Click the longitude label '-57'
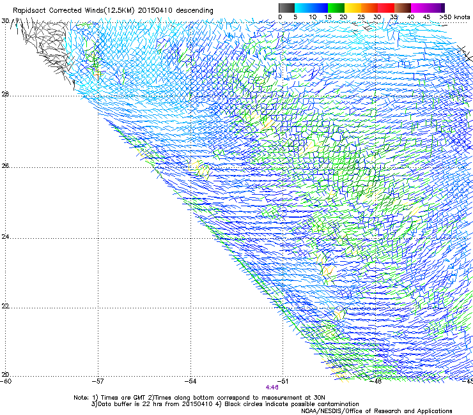 point(98,381)
